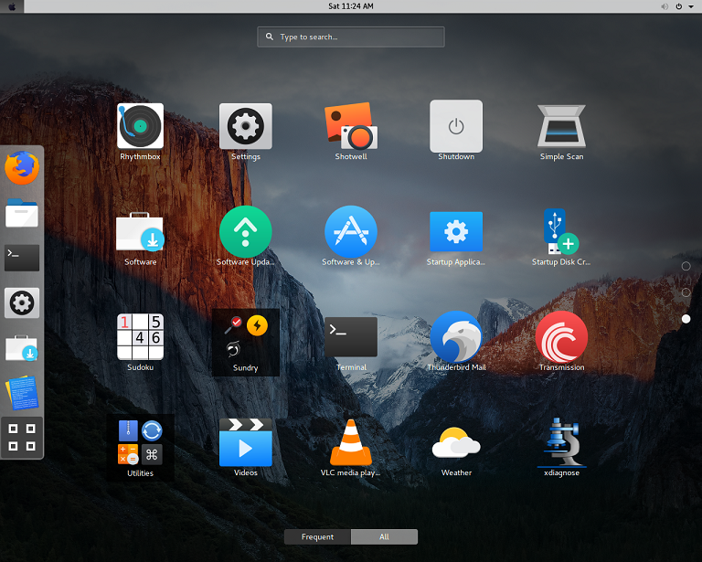The height and width of the screenshot is (562, 702).
Task: Open Startup Applications
Action: pos(456,232)
